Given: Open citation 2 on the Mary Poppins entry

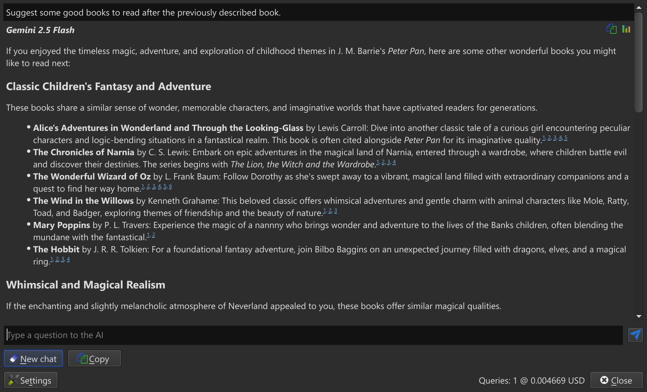Looking at the screenshot, I should (154, 235).
